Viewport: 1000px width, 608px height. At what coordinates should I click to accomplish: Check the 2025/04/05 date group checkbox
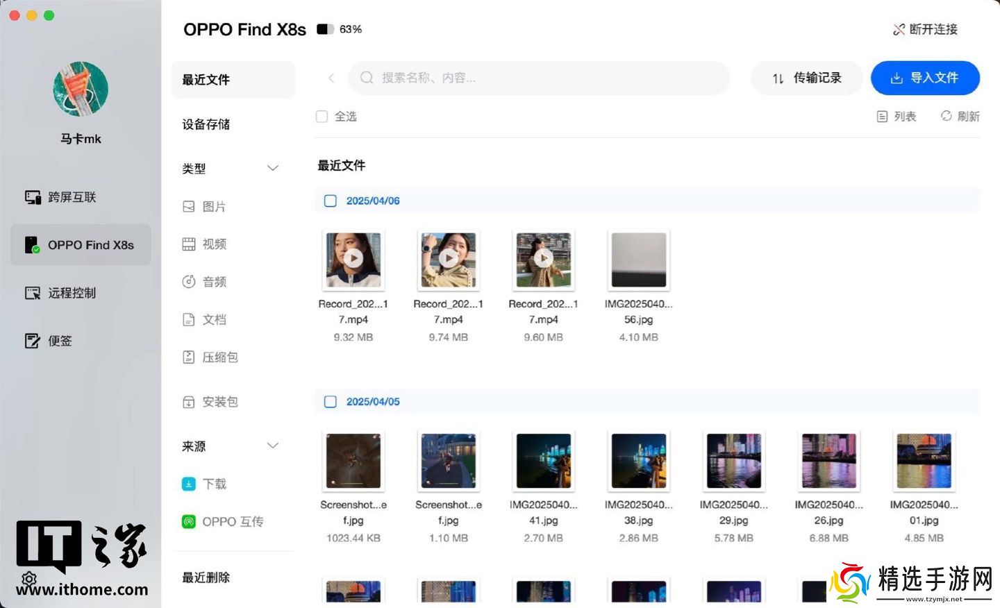click(331, 402)
